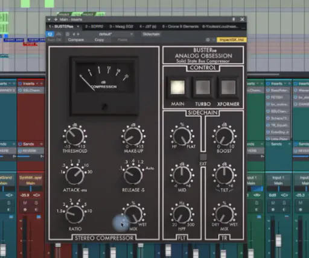The width and height of the screenshot is (309, 258).
Task: Add insert with plus in Main Inserts header
Action: pos(56,19)
